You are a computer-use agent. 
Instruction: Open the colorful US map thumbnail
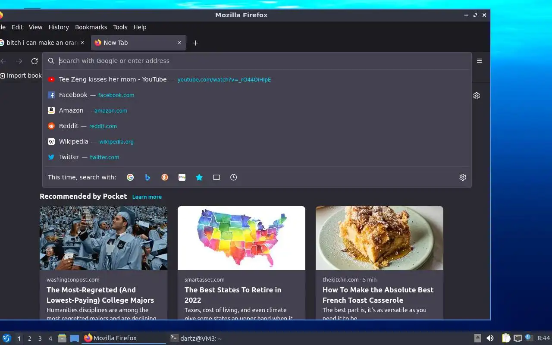241,238
